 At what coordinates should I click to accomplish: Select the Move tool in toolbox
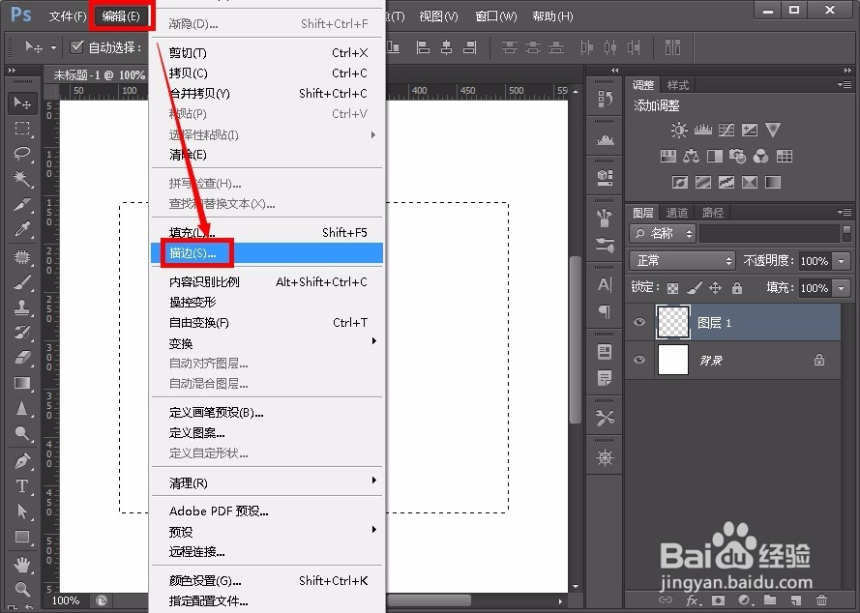(22, 102)
